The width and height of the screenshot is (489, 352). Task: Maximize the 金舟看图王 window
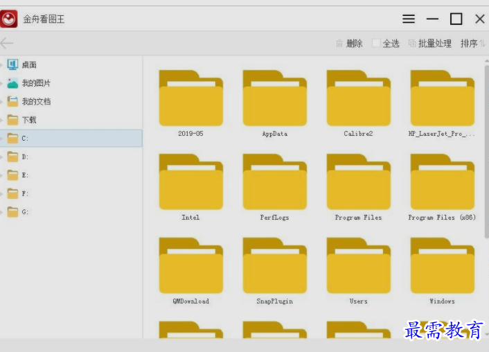pyautogui.click(x=456, y=19)
